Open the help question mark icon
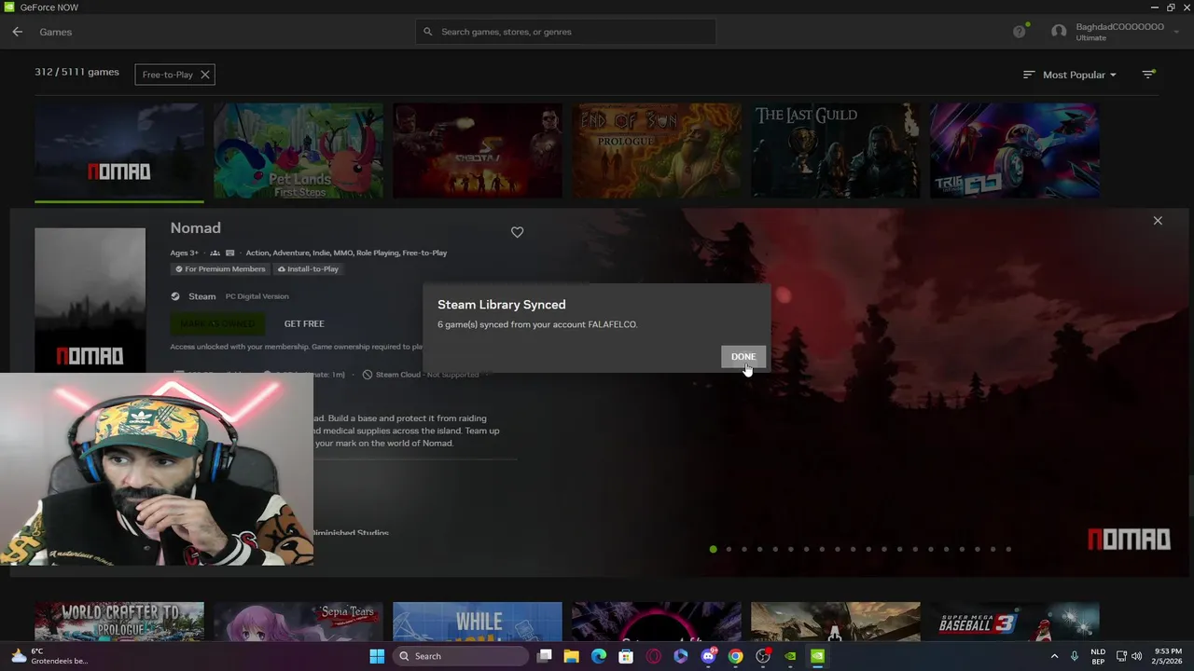 [1019, 32]
